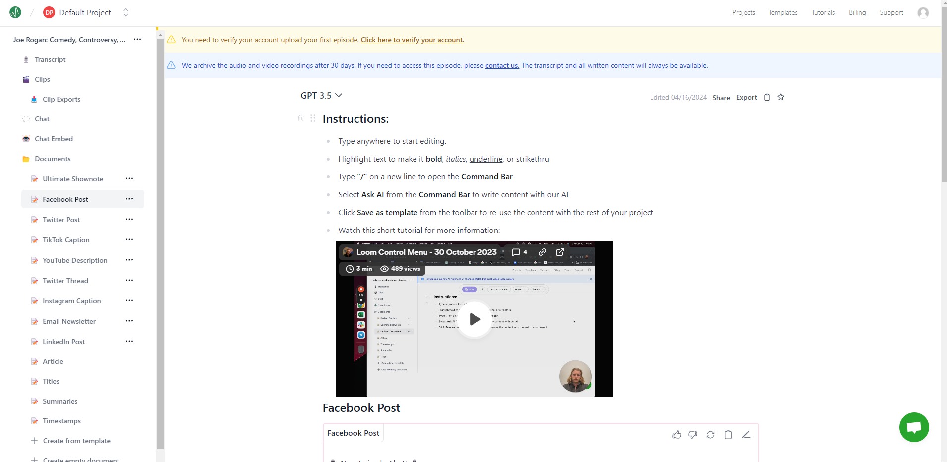The width and height of the screenshot is (947, 462).
Task: Open the Timestamps document
Action: click(61, 421)
